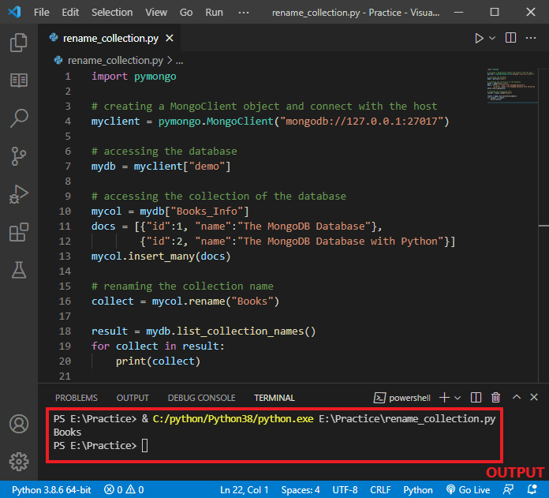Maximize the panel with up chevron
The image size is (549, 498).
click(x=517, y=397)
